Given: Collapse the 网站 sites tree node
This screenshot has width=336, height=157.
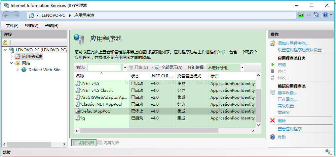Looking at the screenshot, I should (x=12, y=63).
